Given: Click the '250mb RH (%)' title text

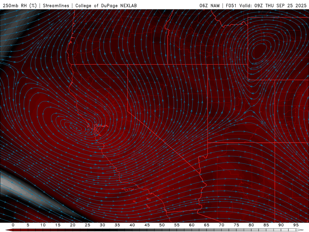Looking at the screenshot, I should click(x=20, y=5).
